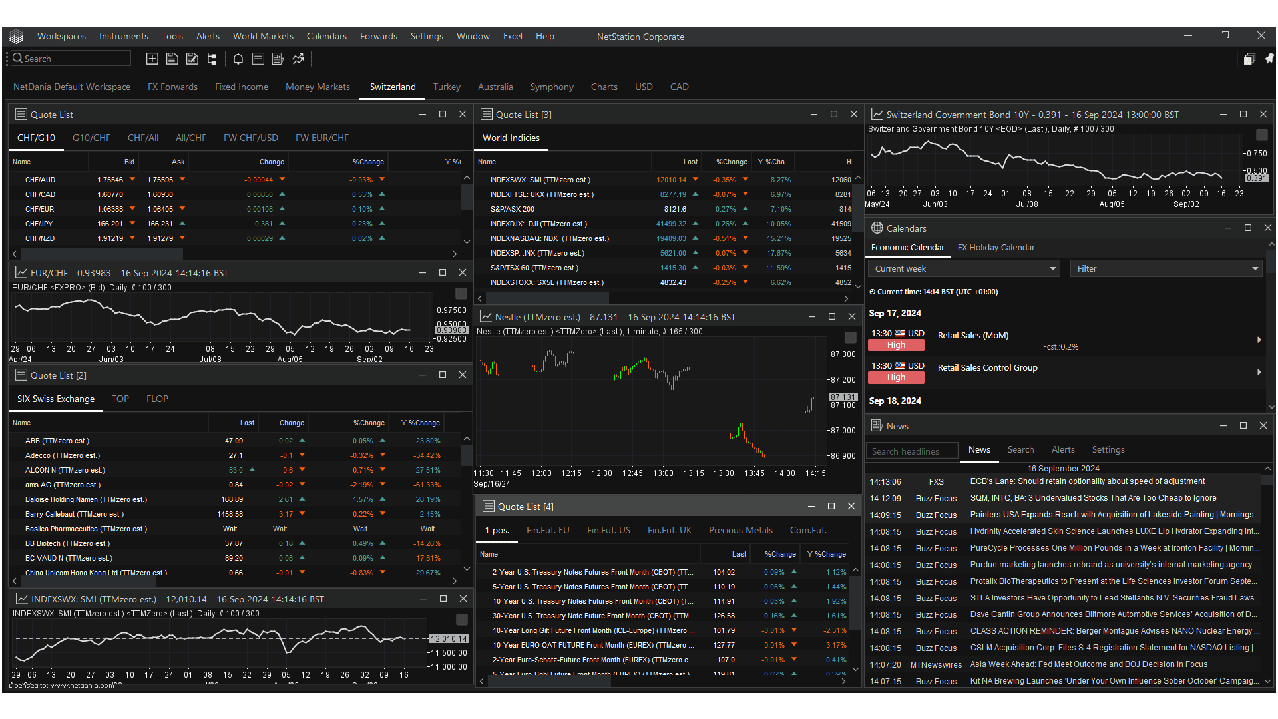Open the FX Holiday Calendar tab
This screenshot has height=719, width=1278.
(x=996, y=247)
